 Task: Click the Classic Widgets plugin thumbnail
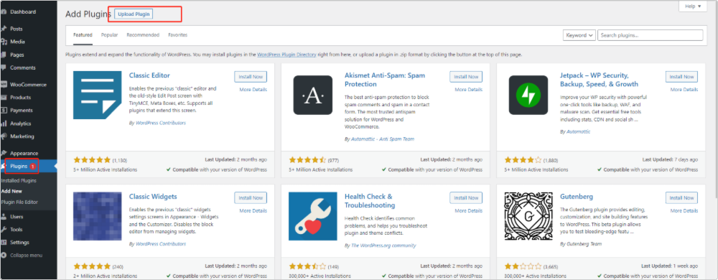[97, 216]
